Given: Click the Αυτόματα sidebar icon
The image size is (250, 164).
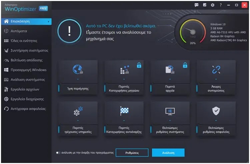Looking at the screenshot, I should (x=6, y=31).
